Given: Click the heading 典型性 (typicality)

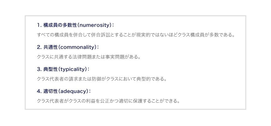Looking at the screenshot, I should (63, 69).
